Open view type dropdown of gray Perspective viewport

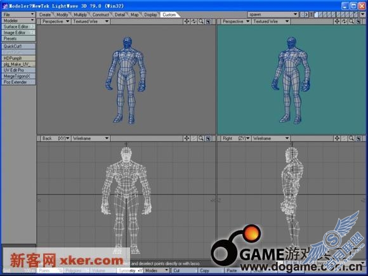(x=56, y=22)
